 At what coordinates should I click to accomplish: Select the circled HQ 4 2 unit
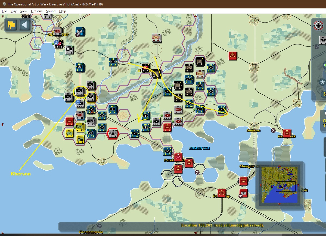(x=80, y=91)
